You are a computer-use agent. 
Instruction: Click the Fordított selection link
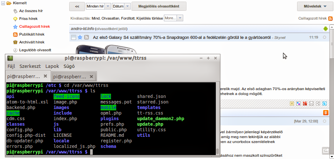(128, 18)
